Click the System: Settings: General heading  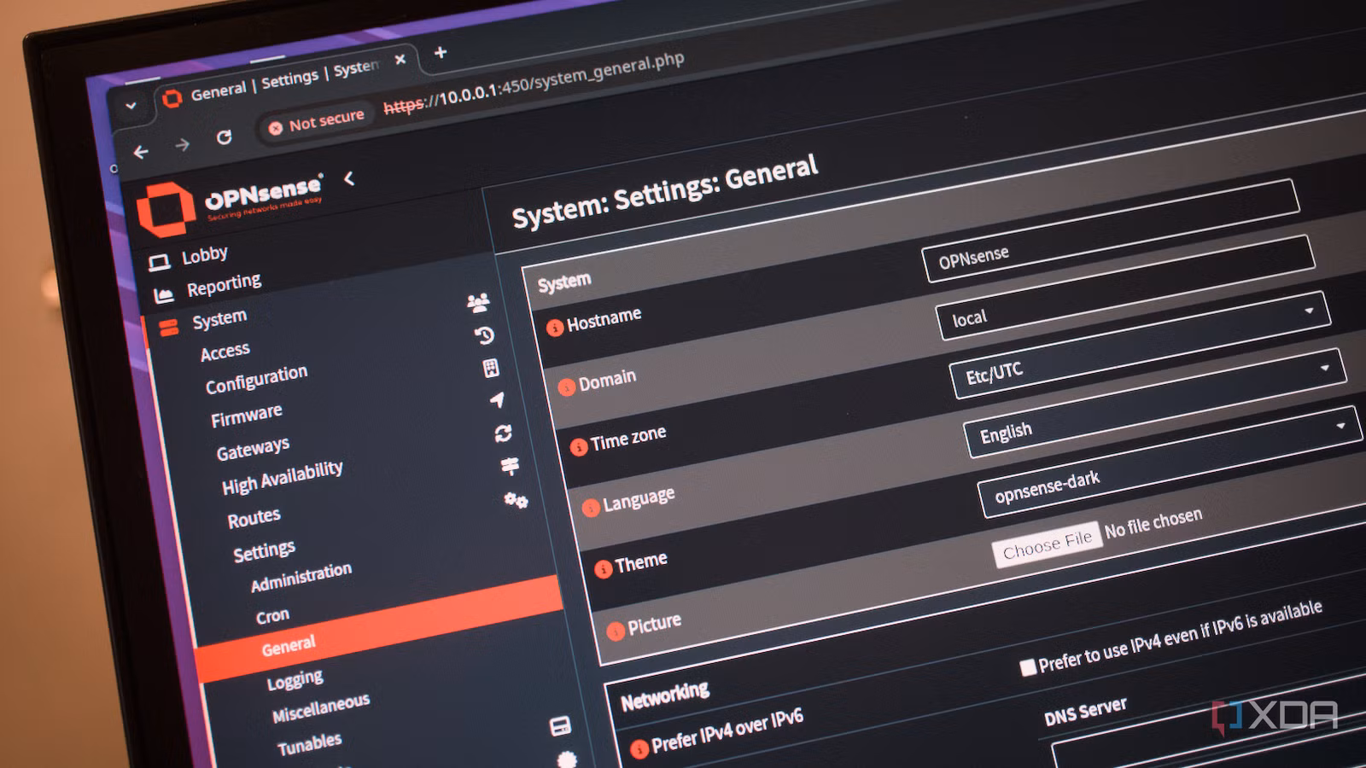coord(665,192)
